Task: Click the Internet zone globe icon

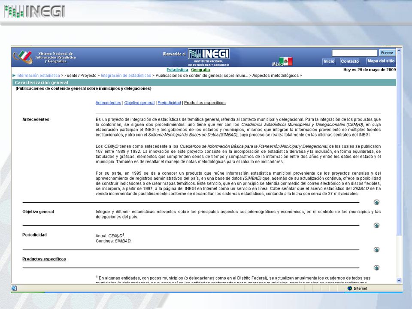Action: click(x=349, y=288)
